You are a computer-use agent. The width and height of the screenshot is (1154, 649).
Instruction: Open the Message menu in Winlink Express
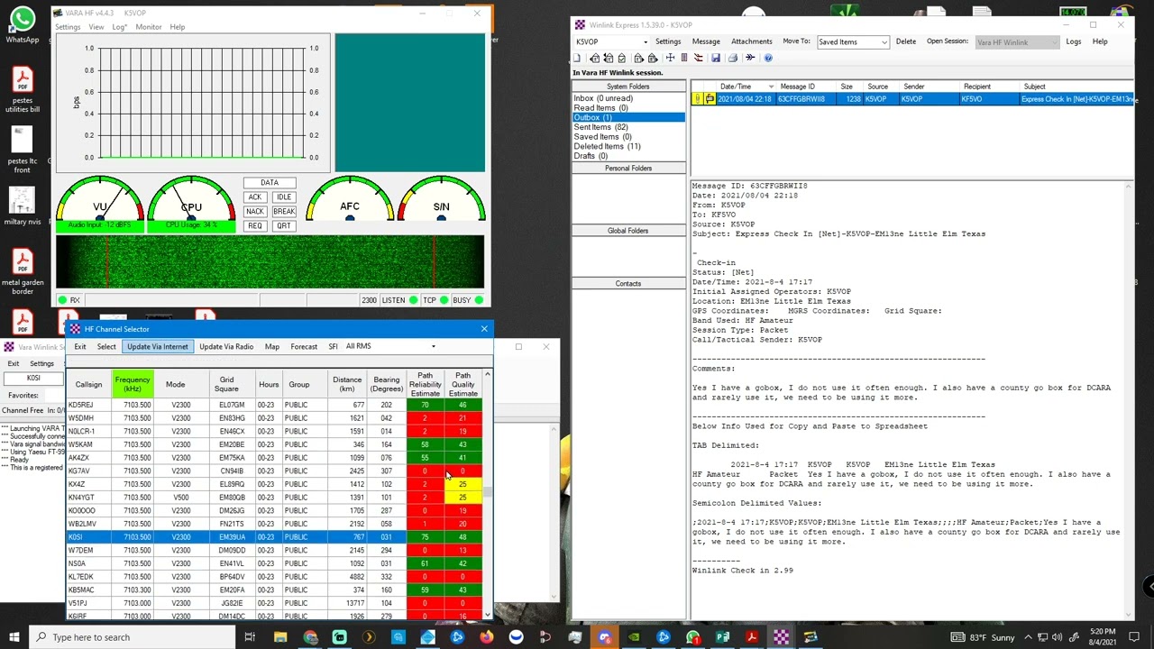[706, 41]
